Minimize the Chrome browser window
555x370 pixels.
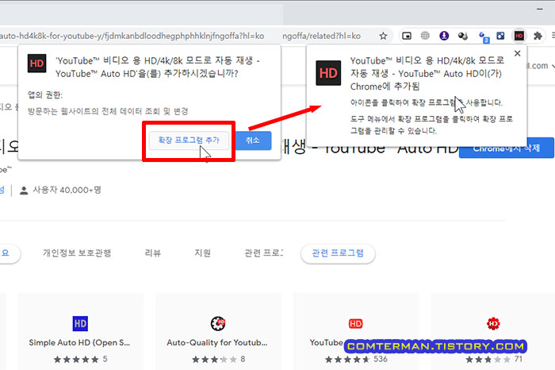540,10
